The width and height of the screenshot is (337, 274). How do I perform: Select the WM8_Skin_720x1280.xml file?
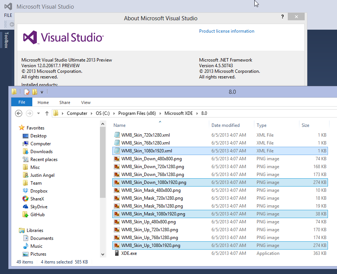point(146,135)
